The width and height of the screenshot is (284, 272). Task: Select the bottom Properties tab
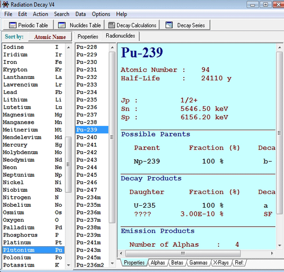134,262
